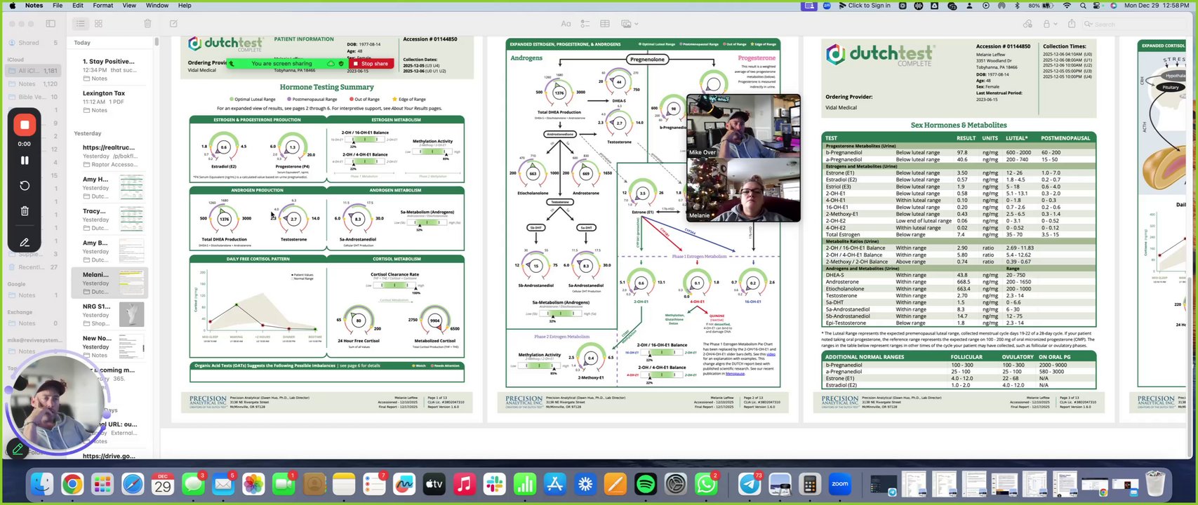Open the Format menu
1198x505 pixels.
(x=103, y=6)
